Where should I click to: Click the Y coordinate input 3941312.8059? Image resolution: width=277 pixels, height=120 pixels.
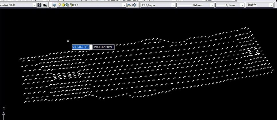(x=103, y=47)
